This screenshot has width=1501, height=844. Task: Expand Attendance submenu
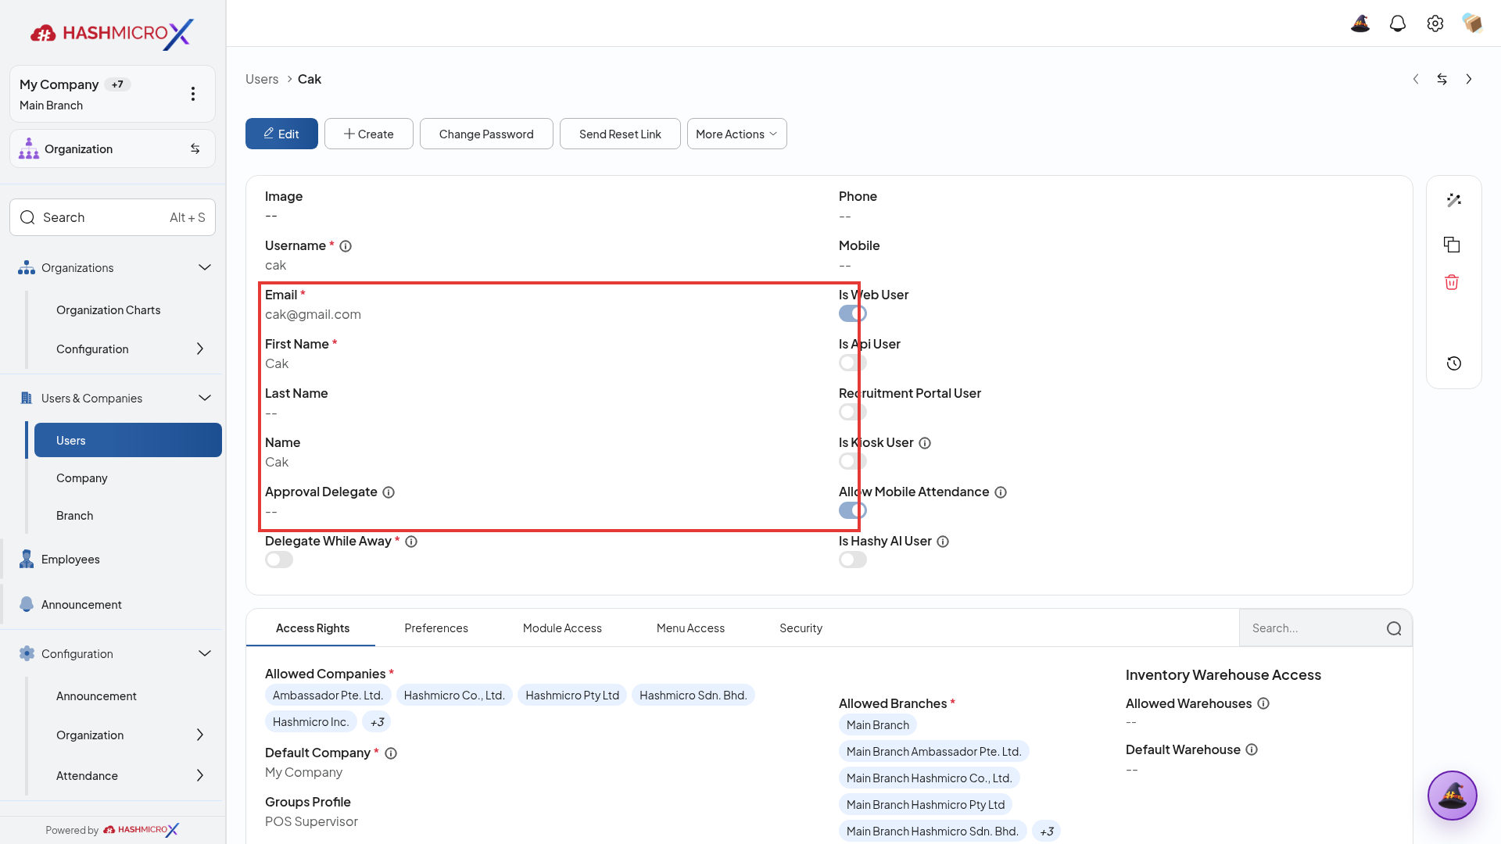(200, 775)
